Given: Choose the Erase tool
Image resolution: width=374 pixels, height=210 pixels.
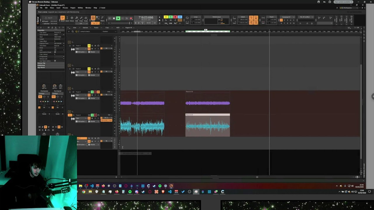Looking at the screenshot, I should coord(86,18).
